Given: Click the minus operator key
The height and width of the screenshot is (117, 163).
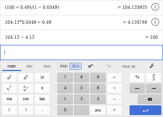Looking at the screenshot, I should coord(114,99).
